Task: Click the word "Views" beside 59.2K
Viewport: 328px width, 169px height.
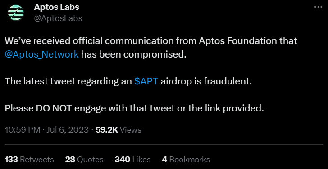Action: point(131,130)
